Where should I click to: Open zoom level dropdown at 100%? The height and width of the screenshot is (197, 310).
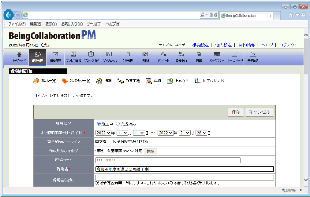[301, 190]
